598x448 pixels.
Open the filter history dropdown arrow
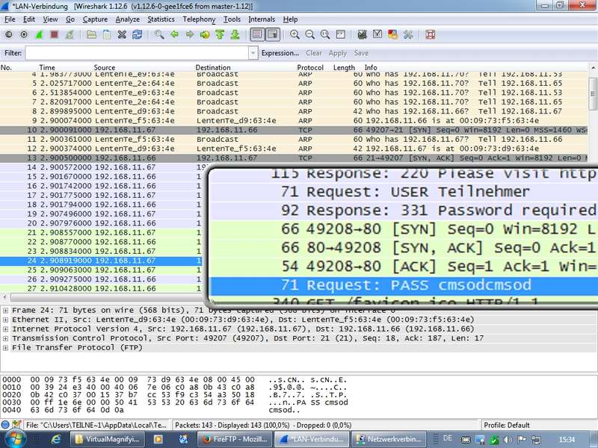click(253, 54)
